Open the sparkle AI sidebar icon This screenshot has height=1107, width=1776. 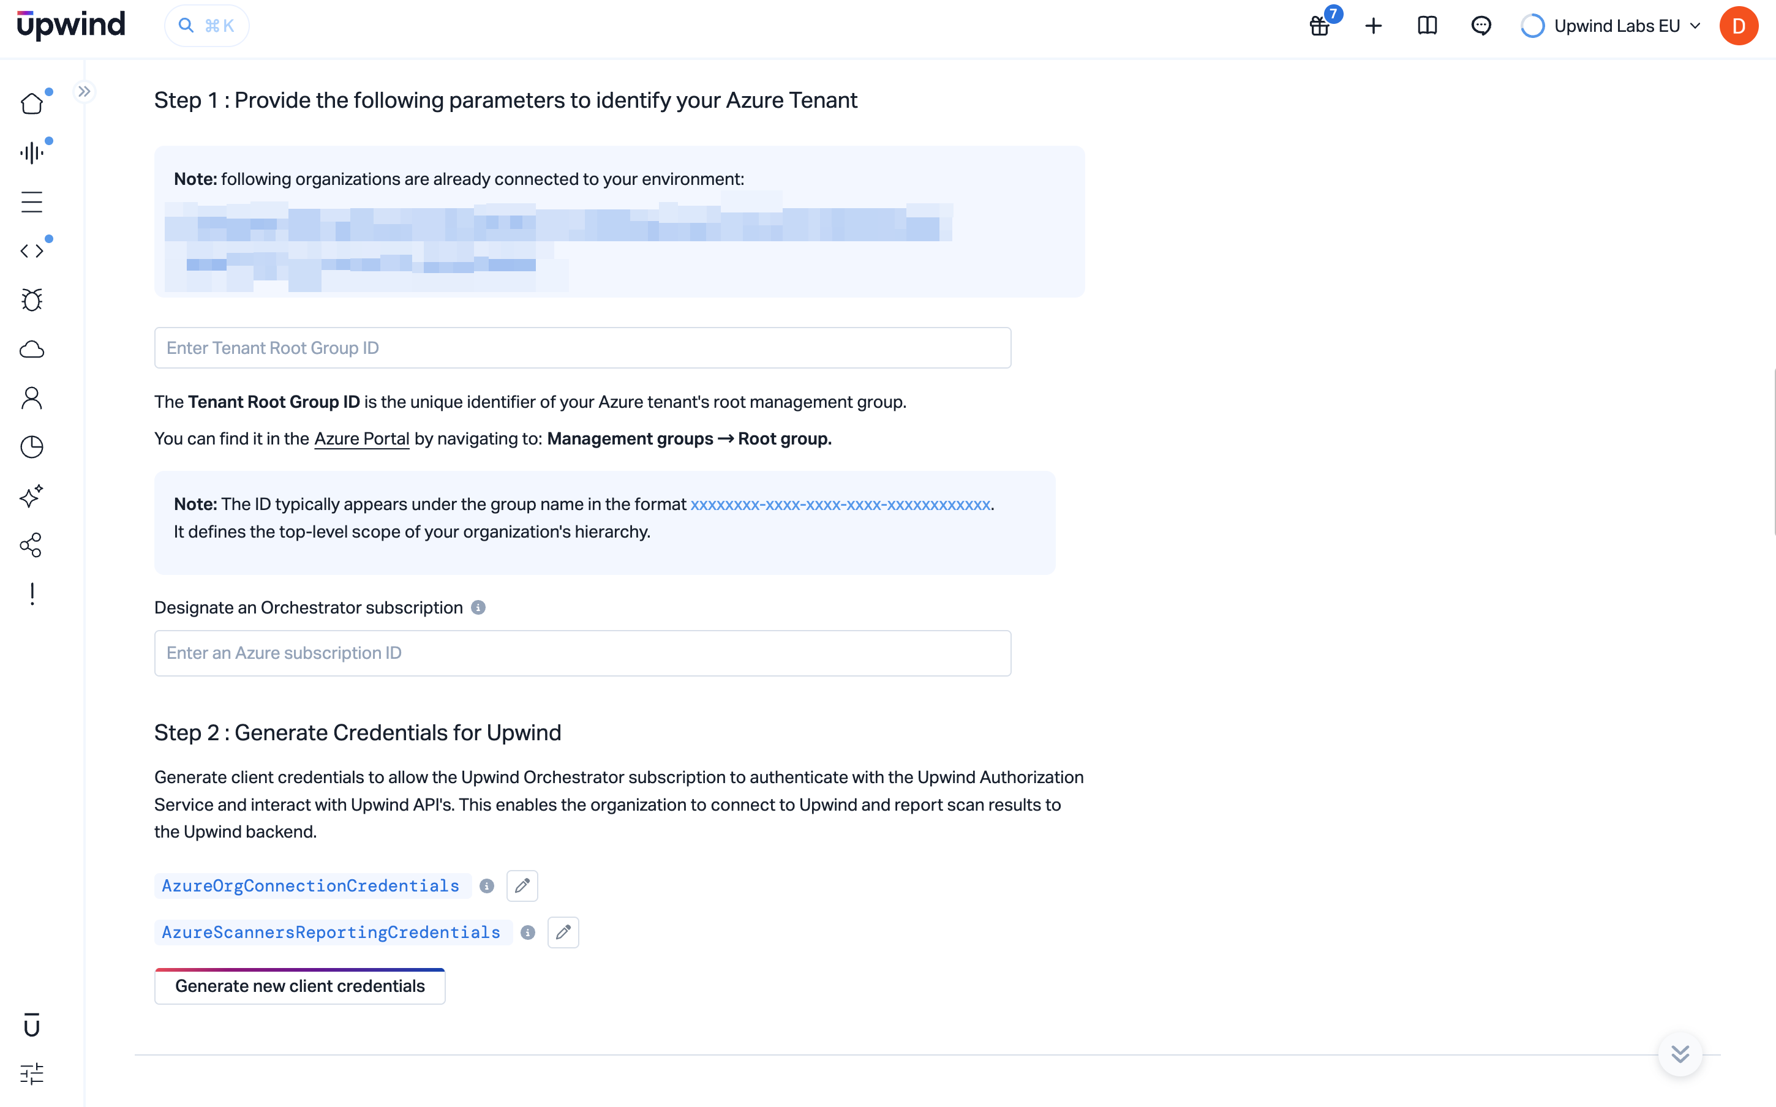tap(31, 497)
